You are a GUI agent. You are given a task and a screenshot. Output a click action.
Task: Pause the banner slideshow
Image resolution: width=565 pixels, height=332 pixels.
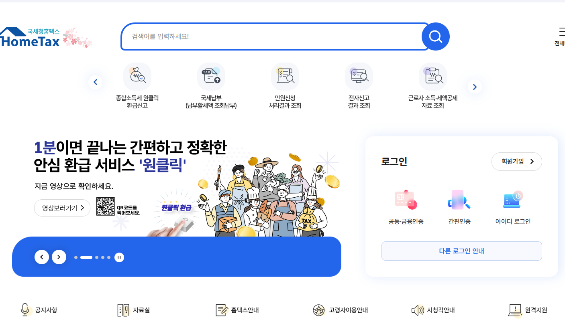119,257
